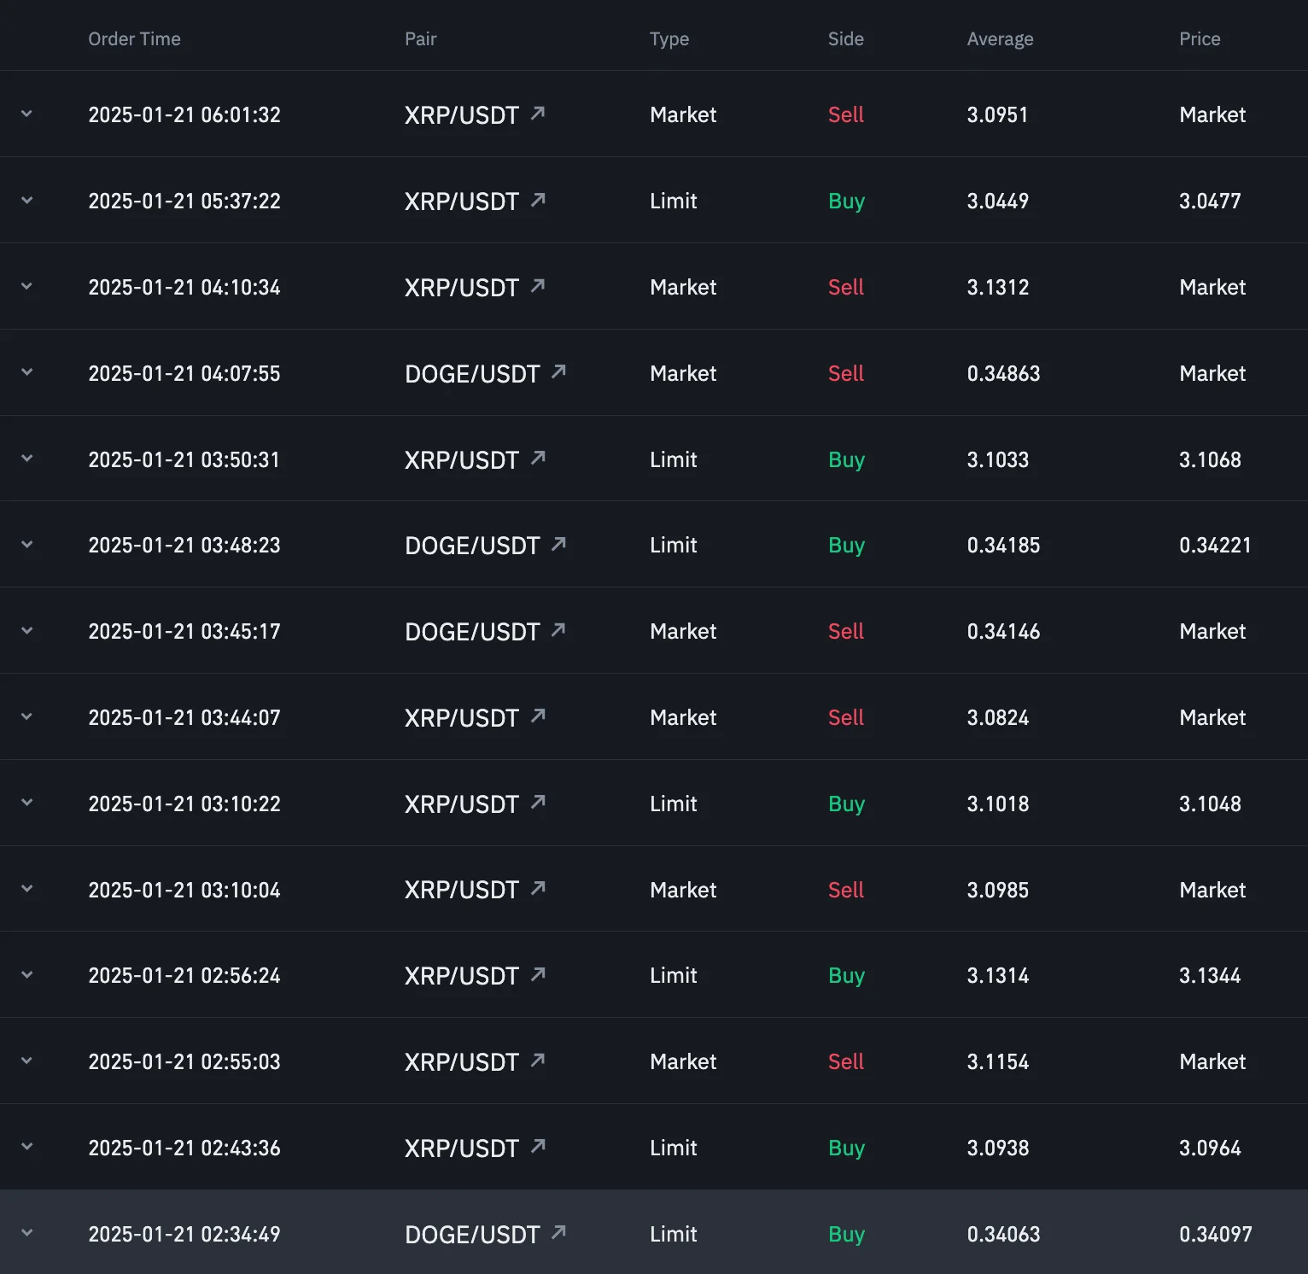1308x1274 pixels.
Task: Click the Pair column header
Action: click(420, 38)
